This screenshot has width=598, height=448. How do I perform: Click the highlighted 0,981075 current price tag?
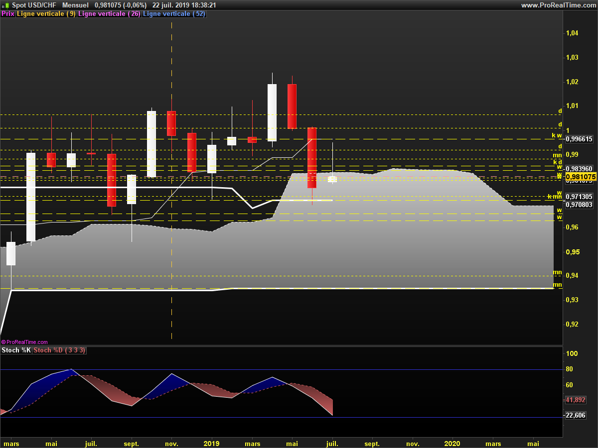tap(581, 177)
